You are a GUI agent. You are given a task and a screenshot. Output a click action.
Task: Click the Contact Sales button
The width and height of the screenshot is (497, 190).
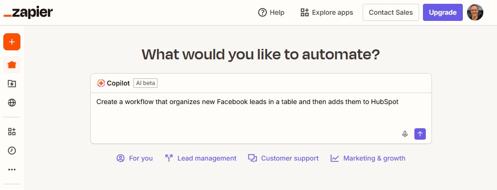(x=391, y=12)
